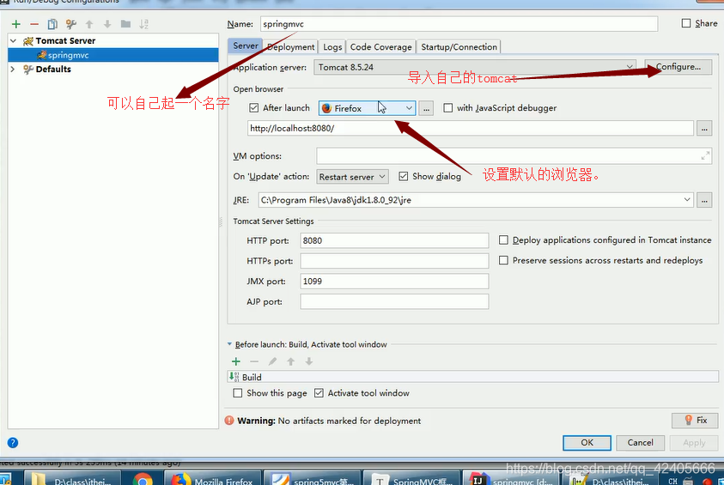Click the OK button

point(587,443)
